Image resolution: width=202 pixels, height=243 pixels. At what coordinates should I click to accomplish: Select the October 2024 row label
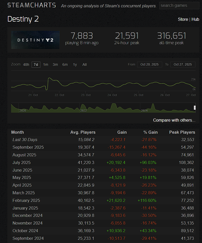point(25,231)
